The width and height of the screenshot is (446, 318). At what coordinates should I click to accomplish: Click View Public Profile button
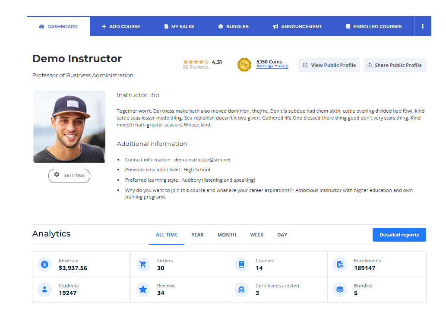click(x=329, y=65)
